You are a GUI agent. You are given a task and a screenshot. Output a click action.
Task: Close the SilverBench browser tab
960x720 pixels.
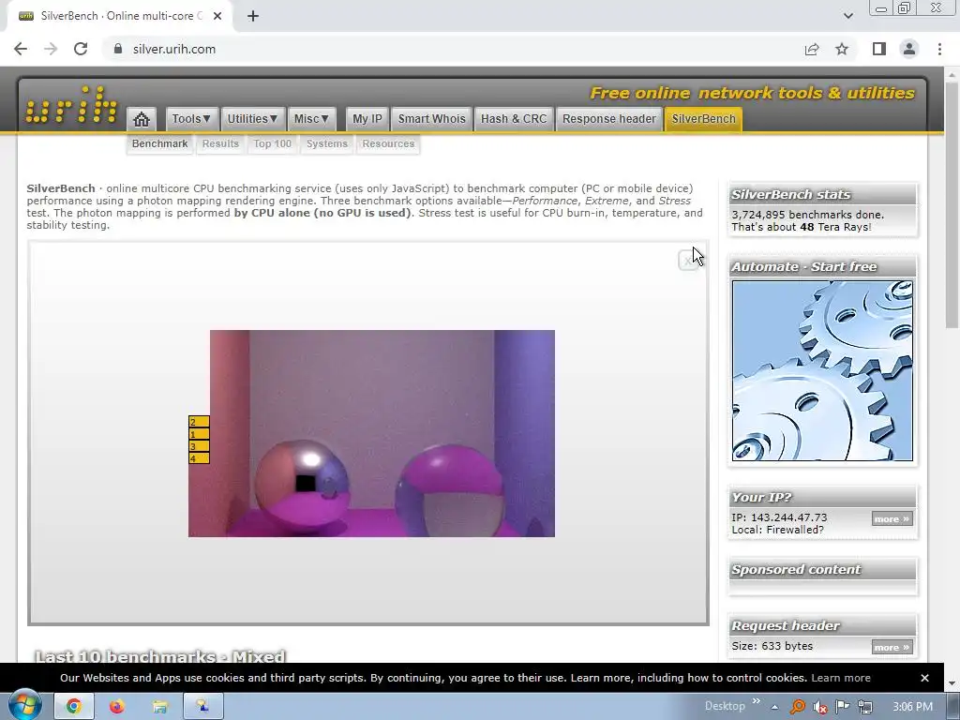point(217,16)
